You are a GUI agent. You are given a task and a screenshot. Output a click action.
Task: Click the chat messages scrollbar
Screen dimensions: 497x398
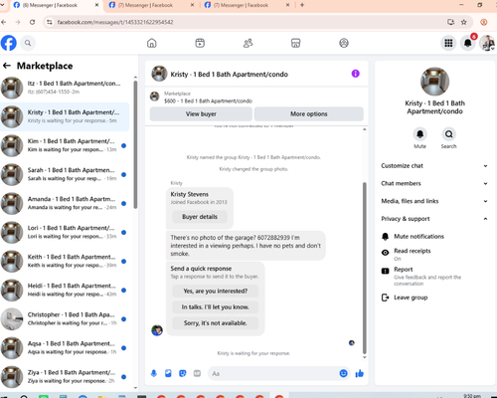tap(365, 268)
